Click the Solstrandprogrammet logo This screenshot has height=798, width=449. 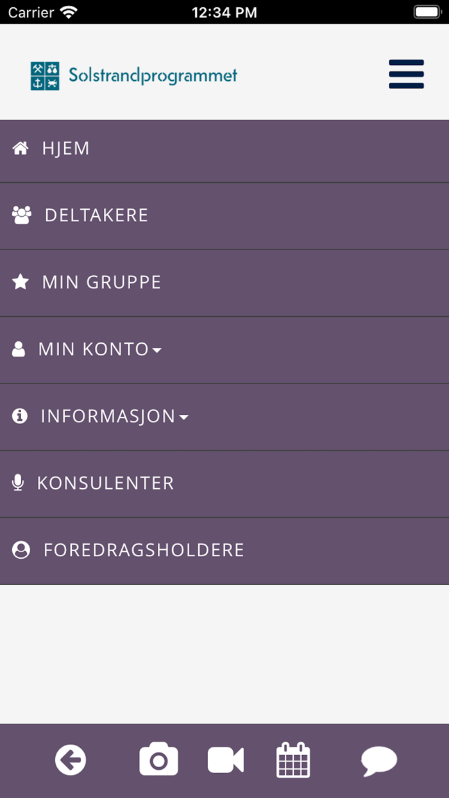click(x=134, y=76)
